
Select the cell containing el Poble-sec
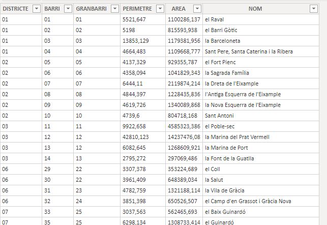pyautogui.click(x=261, y=126)
